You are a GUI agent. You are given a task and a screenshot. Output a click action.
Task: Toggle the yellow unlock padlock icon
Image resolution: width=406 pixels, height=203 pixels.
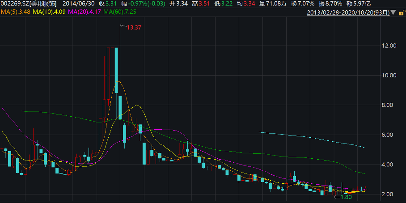pos(402,12)
